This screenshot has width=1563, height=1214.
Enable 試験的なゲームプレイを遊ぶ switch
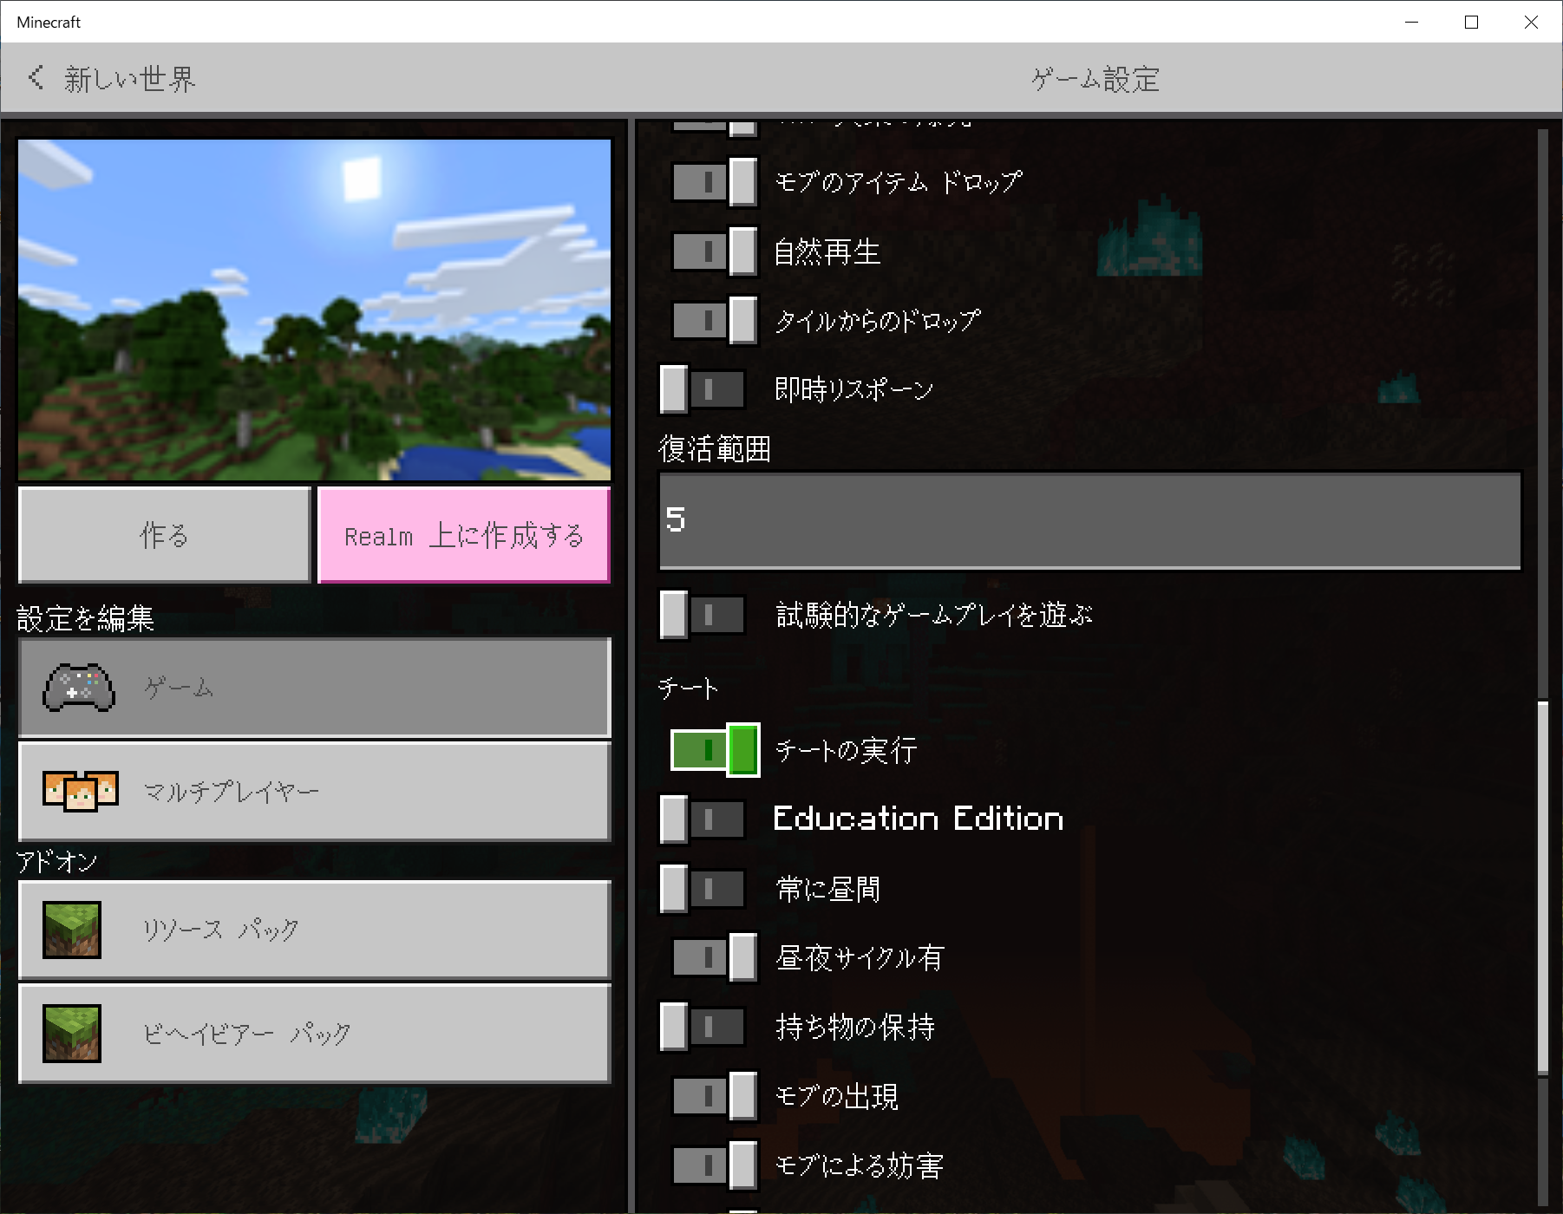click(703, 615)
